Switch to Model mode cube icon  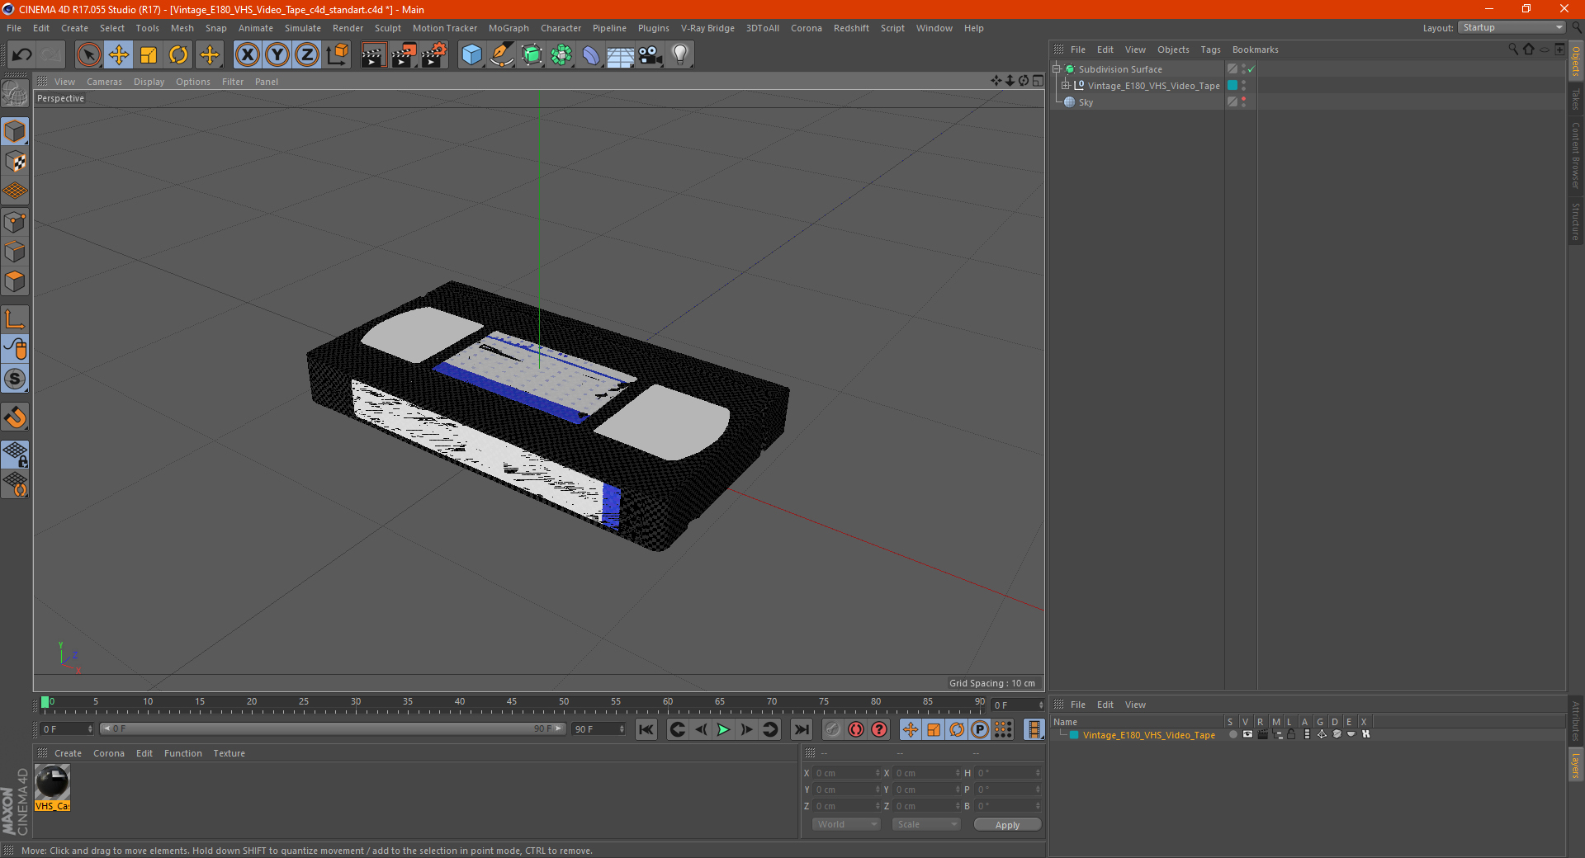tap(15, 131)
